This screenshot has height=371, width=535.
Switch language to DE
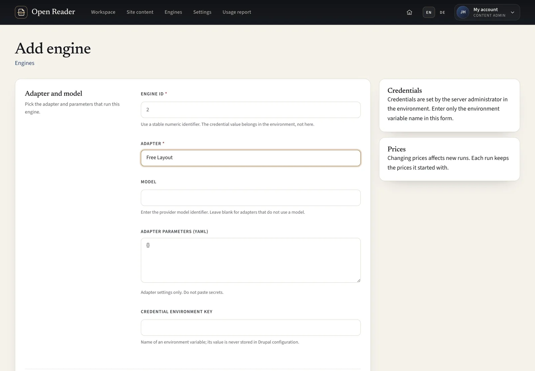pyautogui.click(x=442, y=12)
